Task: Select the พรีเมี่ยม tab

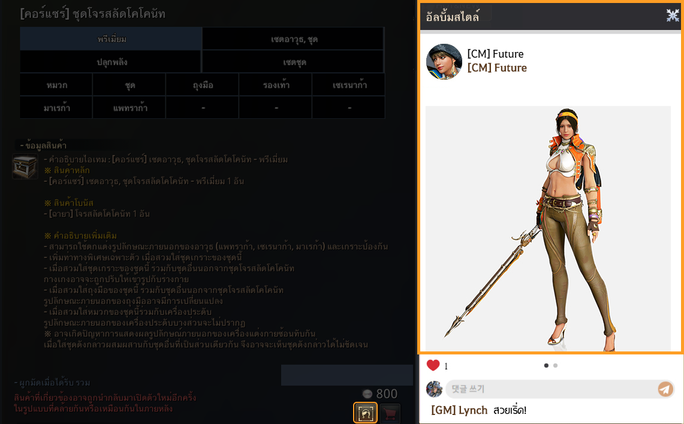Action: [112, 39]
